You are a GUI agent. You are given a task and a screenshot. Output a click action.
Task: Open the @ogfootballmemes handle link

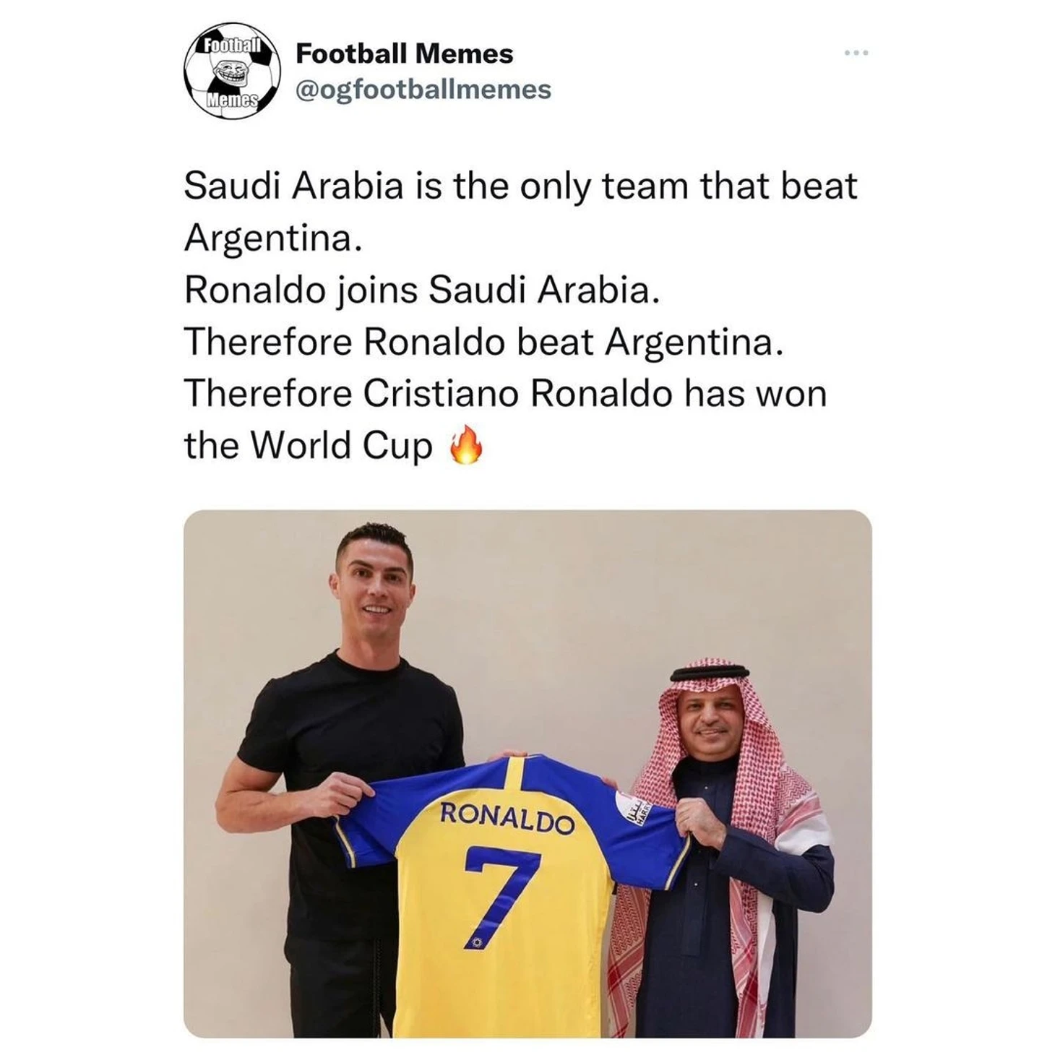(x=423, y=90)
